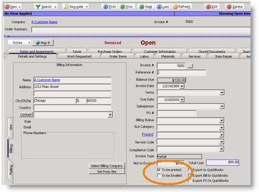Open the Item Repair tab
Viewport: 259px width, 192px height.
223,56
